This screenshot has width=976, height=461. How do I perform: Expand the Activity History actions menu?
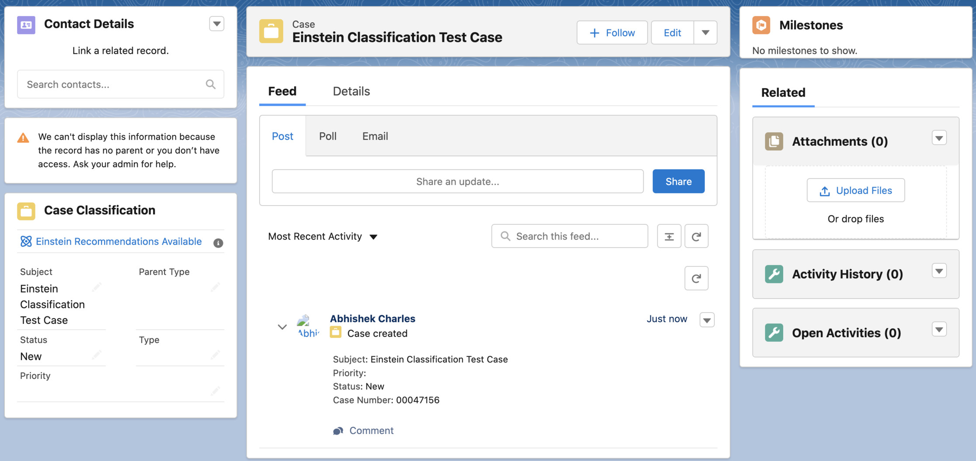(939, 271)
